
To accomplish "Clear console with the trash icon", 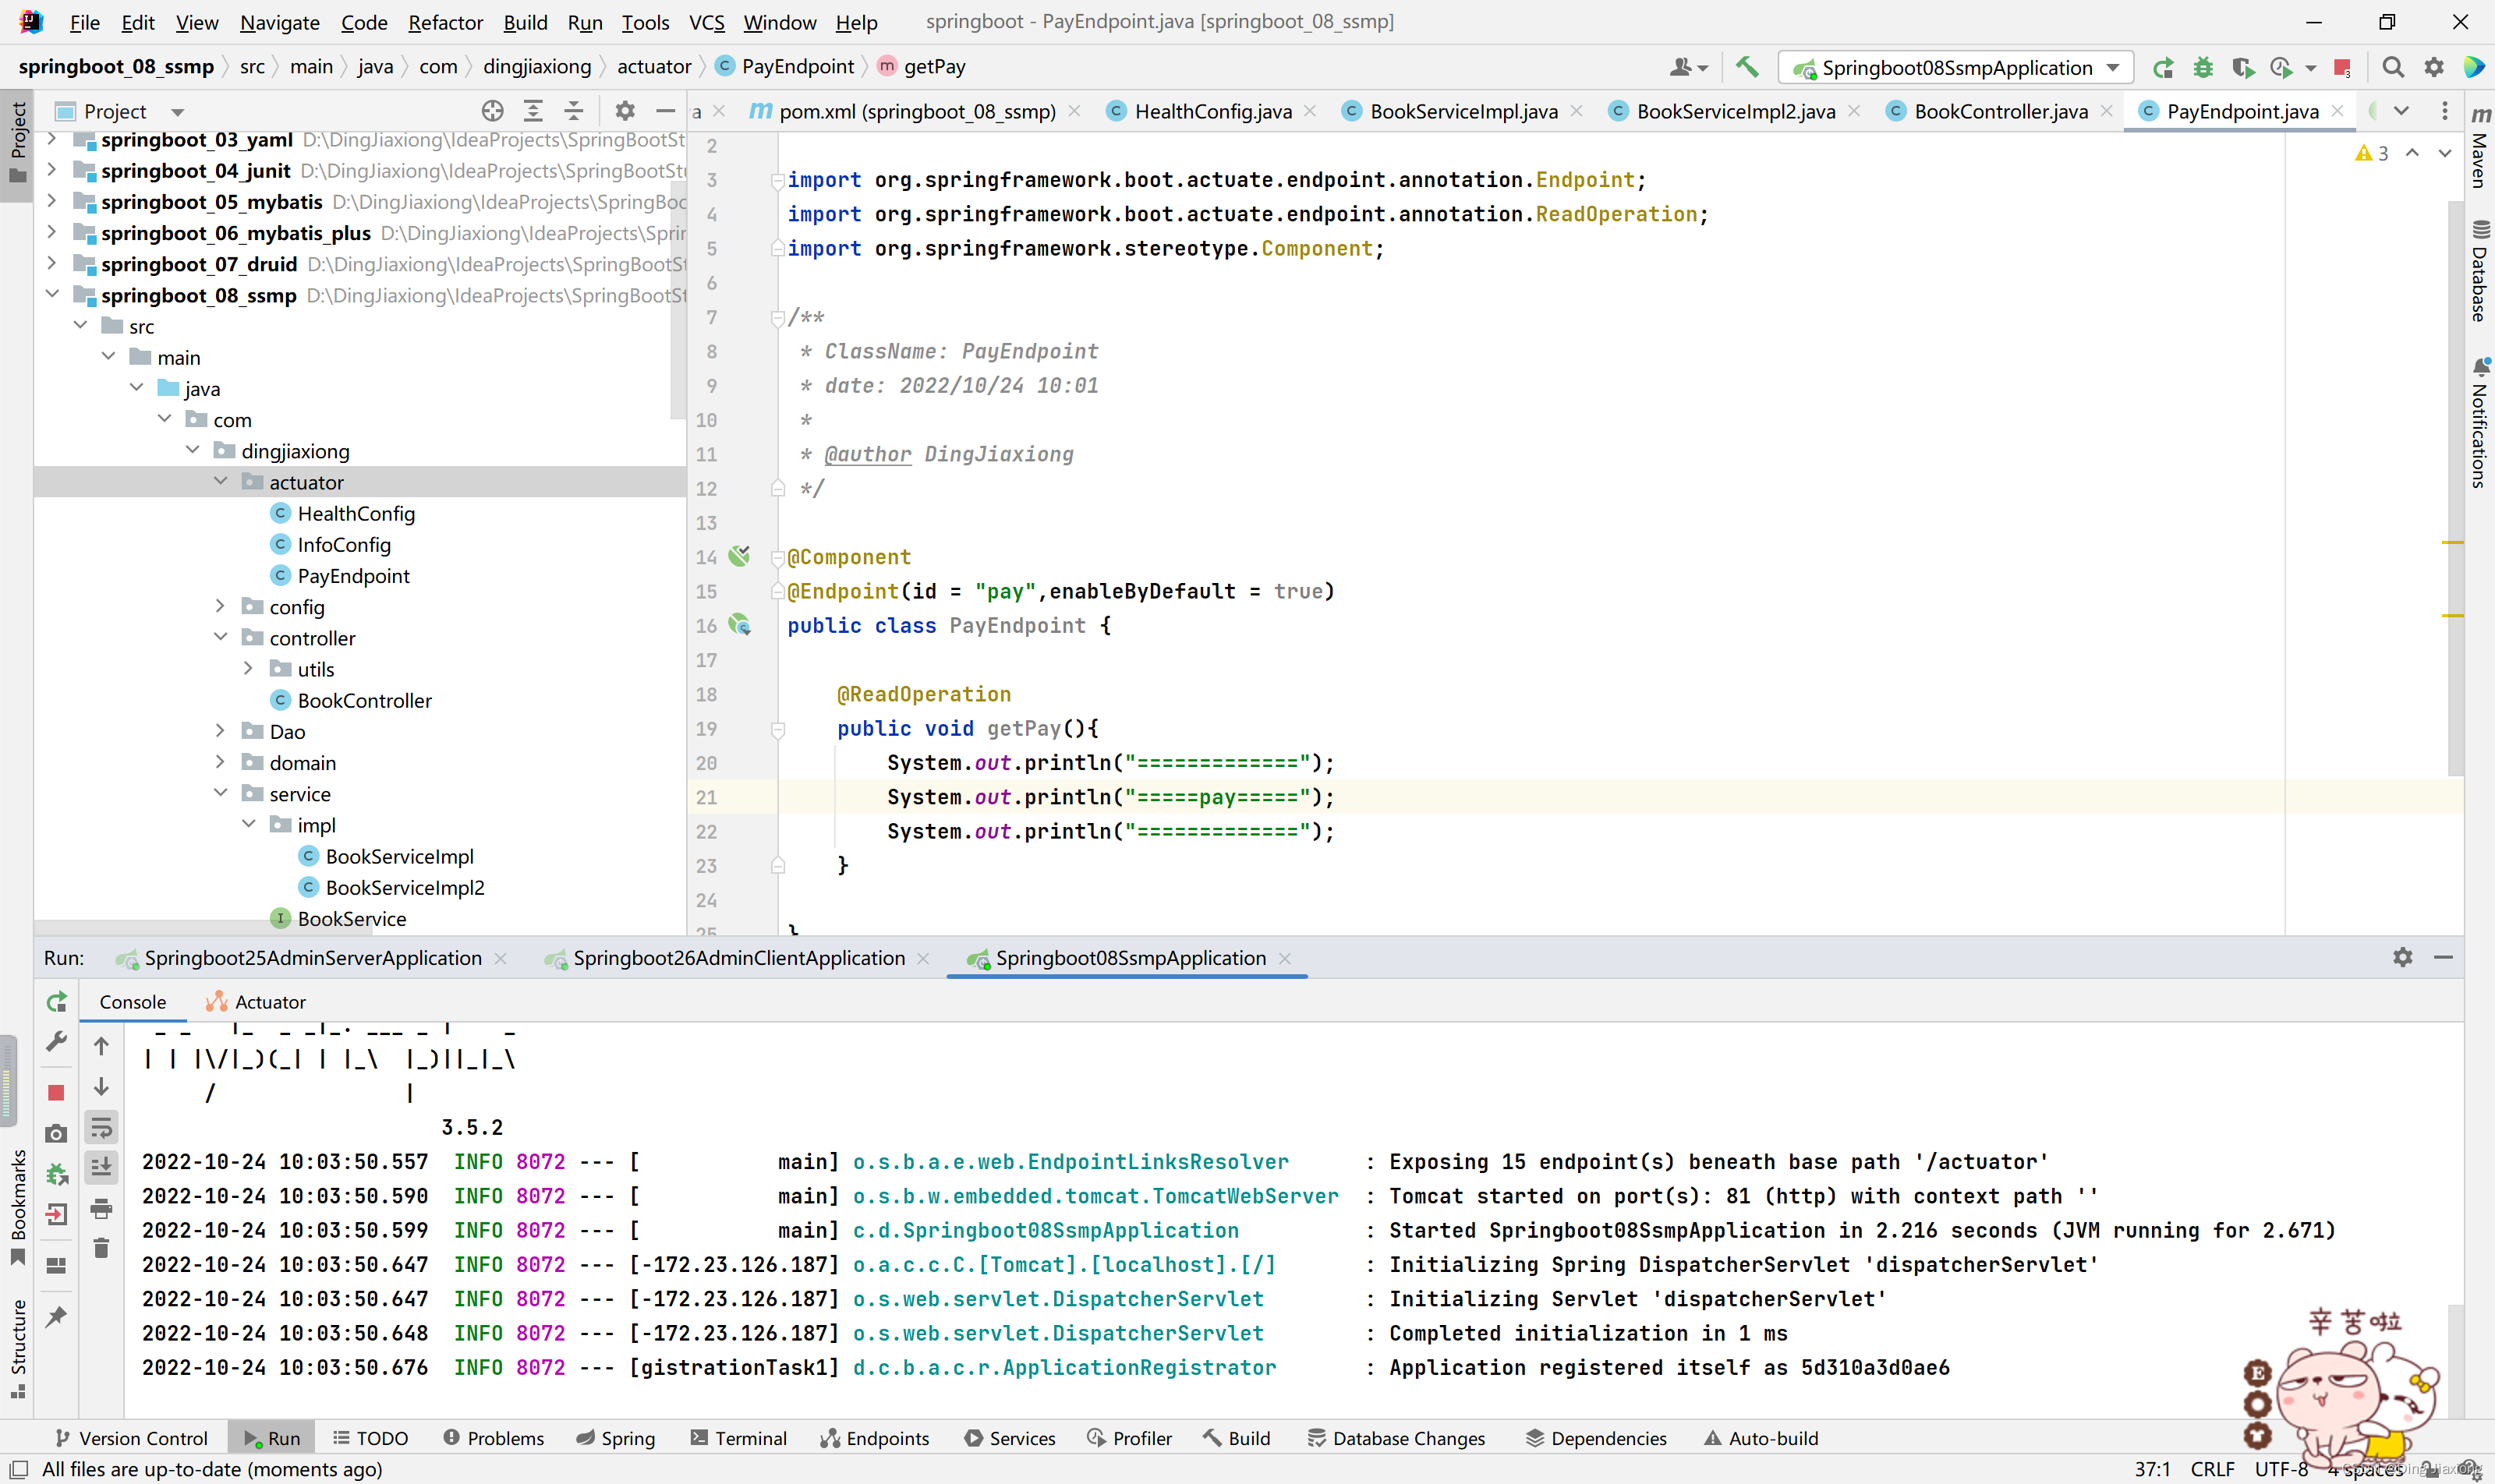I will point(101,1248).
